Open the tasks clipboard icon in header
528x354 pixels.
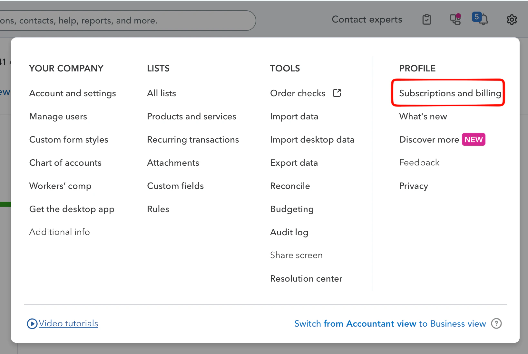(427, 20)
